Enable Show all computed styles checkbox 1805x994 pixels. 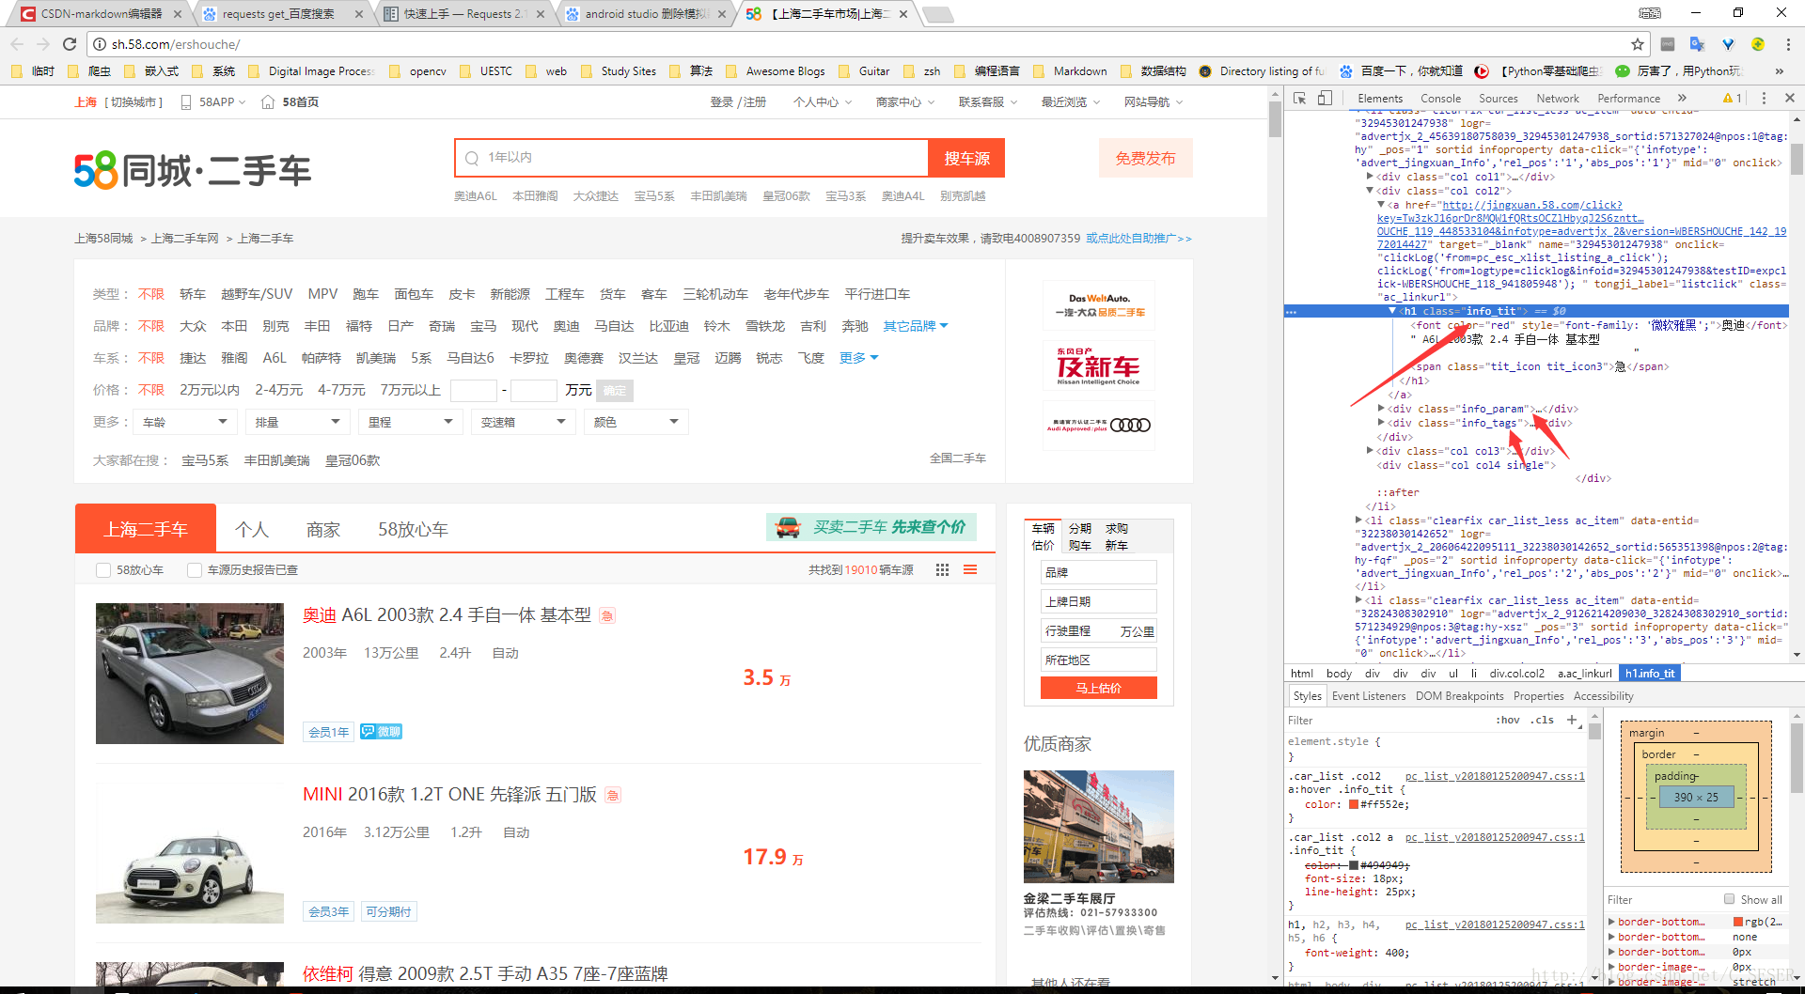[x=1729, y=899]
